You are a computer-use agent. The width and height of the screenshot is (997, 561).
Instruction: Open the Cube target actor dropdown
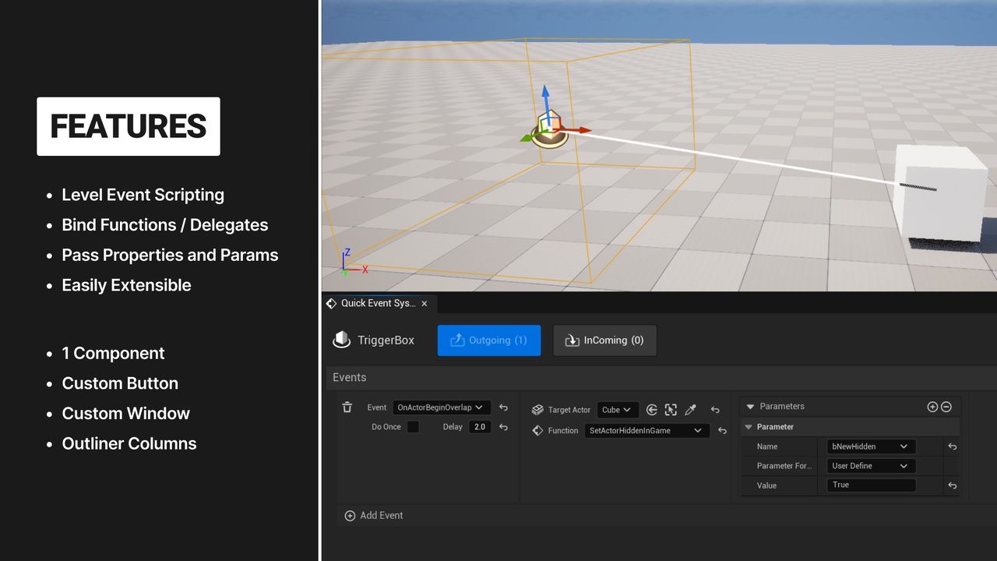click(618, 410)
